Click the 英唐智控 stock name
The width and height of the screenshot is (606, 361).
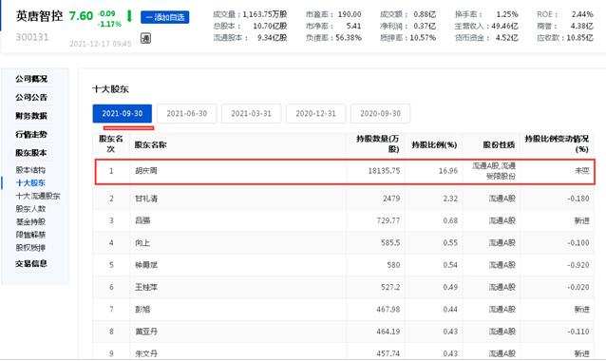pyautogui.click(x=39, y=16)
